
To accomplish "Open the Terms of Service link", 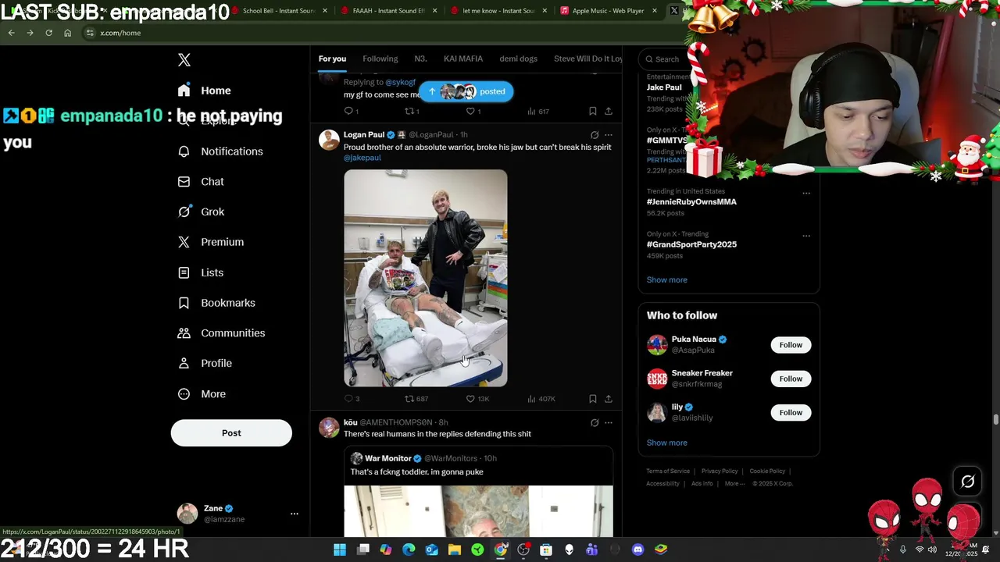I will (668, 471).
